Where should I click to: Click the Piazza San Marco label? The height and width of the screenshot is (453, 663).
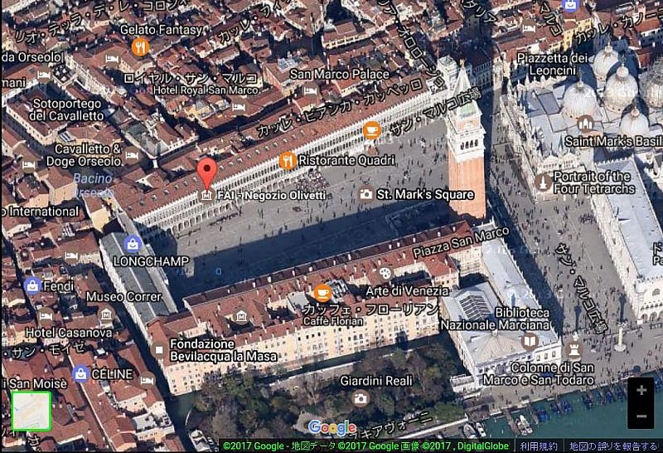(462, 242)
